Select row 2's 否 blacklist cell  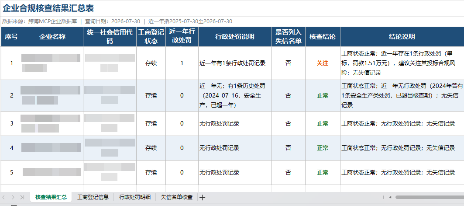click(289, 95)
